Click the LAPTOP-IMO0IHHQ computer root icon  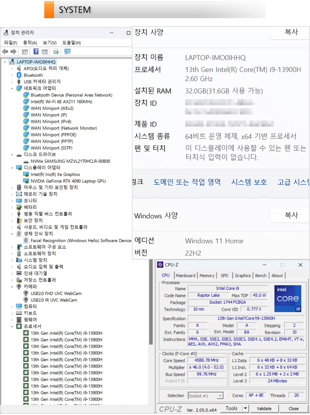(12, 62)
